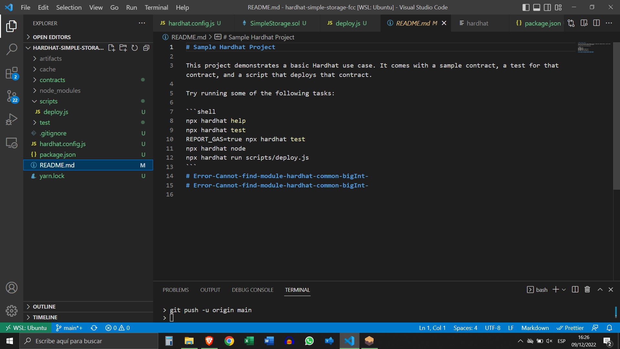Screen dimensions: 620x349
Task: Collapse all folders via Explorer toolbar icon
Action: pyautogui.click(x=146, y=48)
